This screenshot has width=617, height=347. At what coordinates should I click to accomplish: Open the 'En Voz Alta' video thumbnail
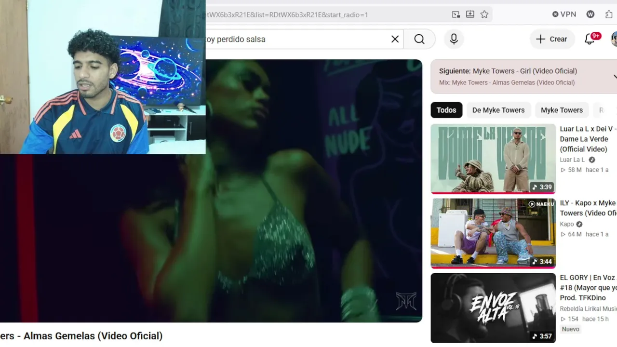[x=493, y=308]
